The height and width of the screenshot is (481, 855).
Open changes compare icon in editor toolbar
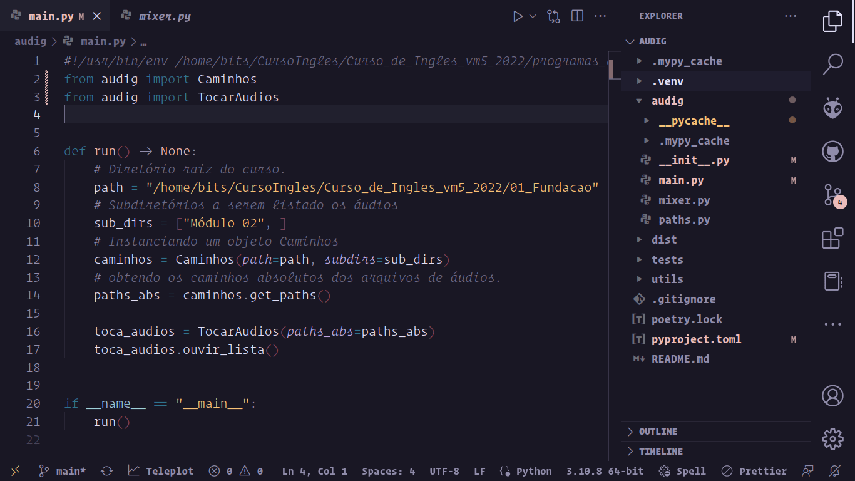click(553, 16)
